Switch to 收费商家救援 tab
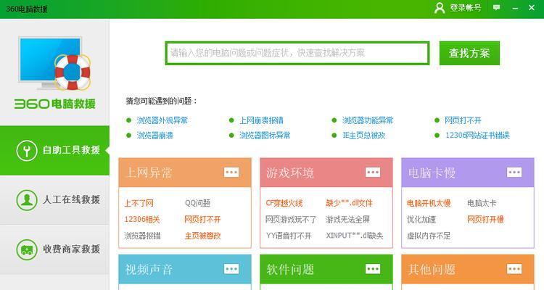This screenshot has width=544, height=290. click(x=54, y=249)
